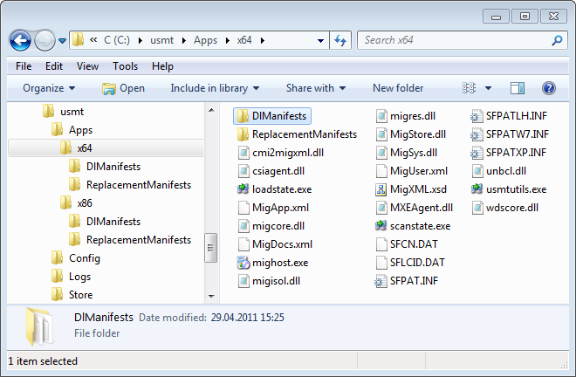Select ReplacementManifests folder in file list
This screenshot has width=576, height=377.
(x=297, y=134)
